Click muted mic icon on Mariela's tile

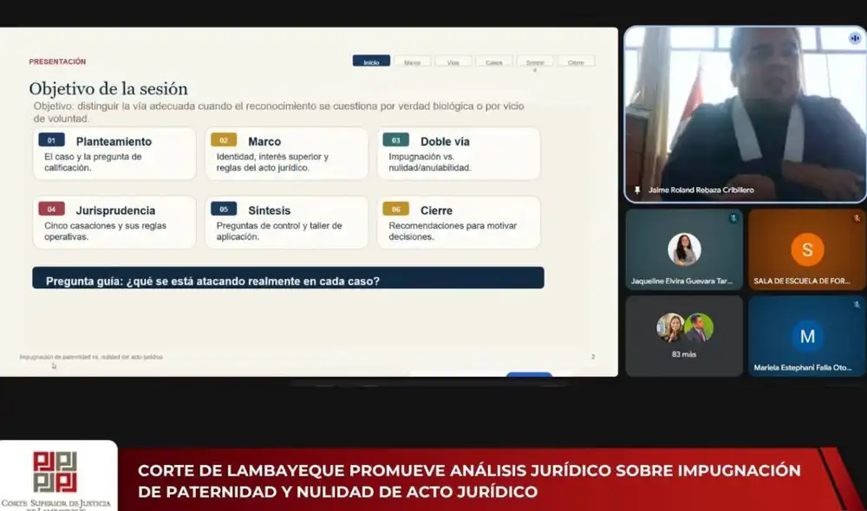click(857, 304)
